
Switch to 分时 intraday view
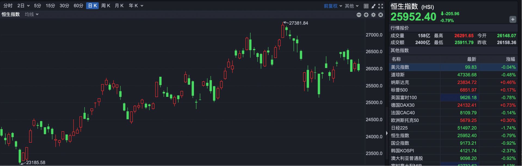click(x=8, y=6)
